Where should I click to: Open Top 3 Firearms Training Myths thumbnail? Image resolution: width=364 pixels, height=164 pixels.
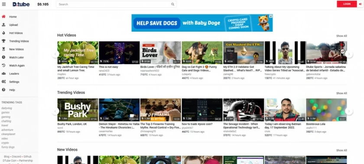click(161, 110)
